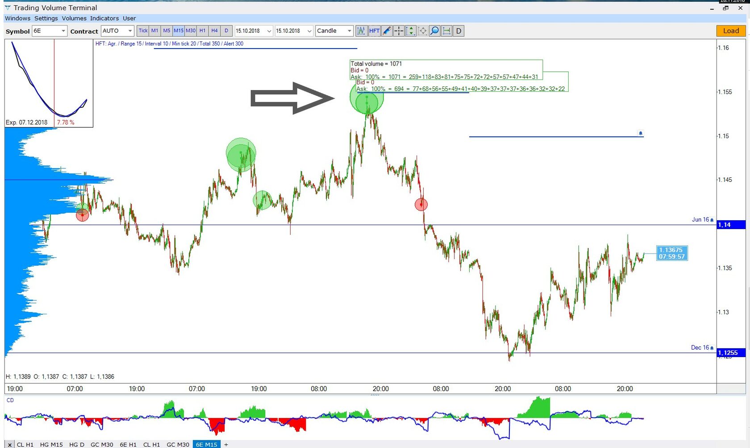Enable vertical auto-scale with green arrows icon
750x448 pixels.
click(x=411, y=31)
